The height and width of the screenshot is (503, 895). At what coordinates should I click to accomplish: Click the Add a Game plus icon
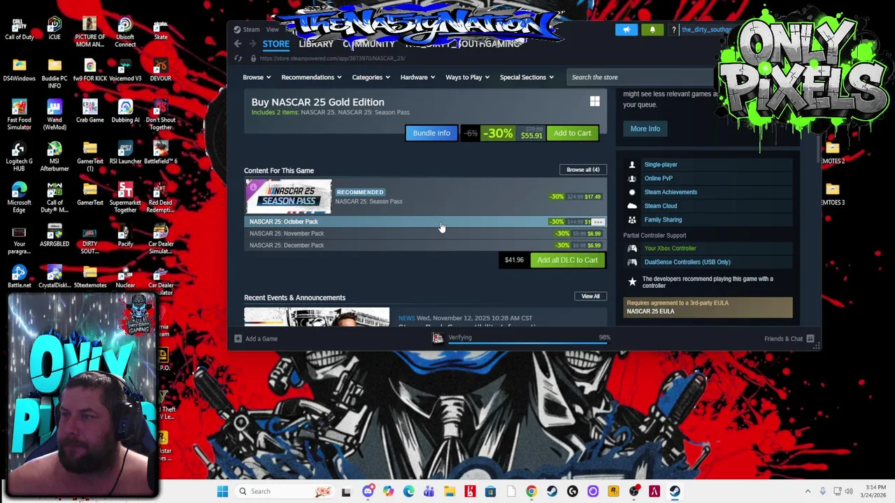[238, 339]
